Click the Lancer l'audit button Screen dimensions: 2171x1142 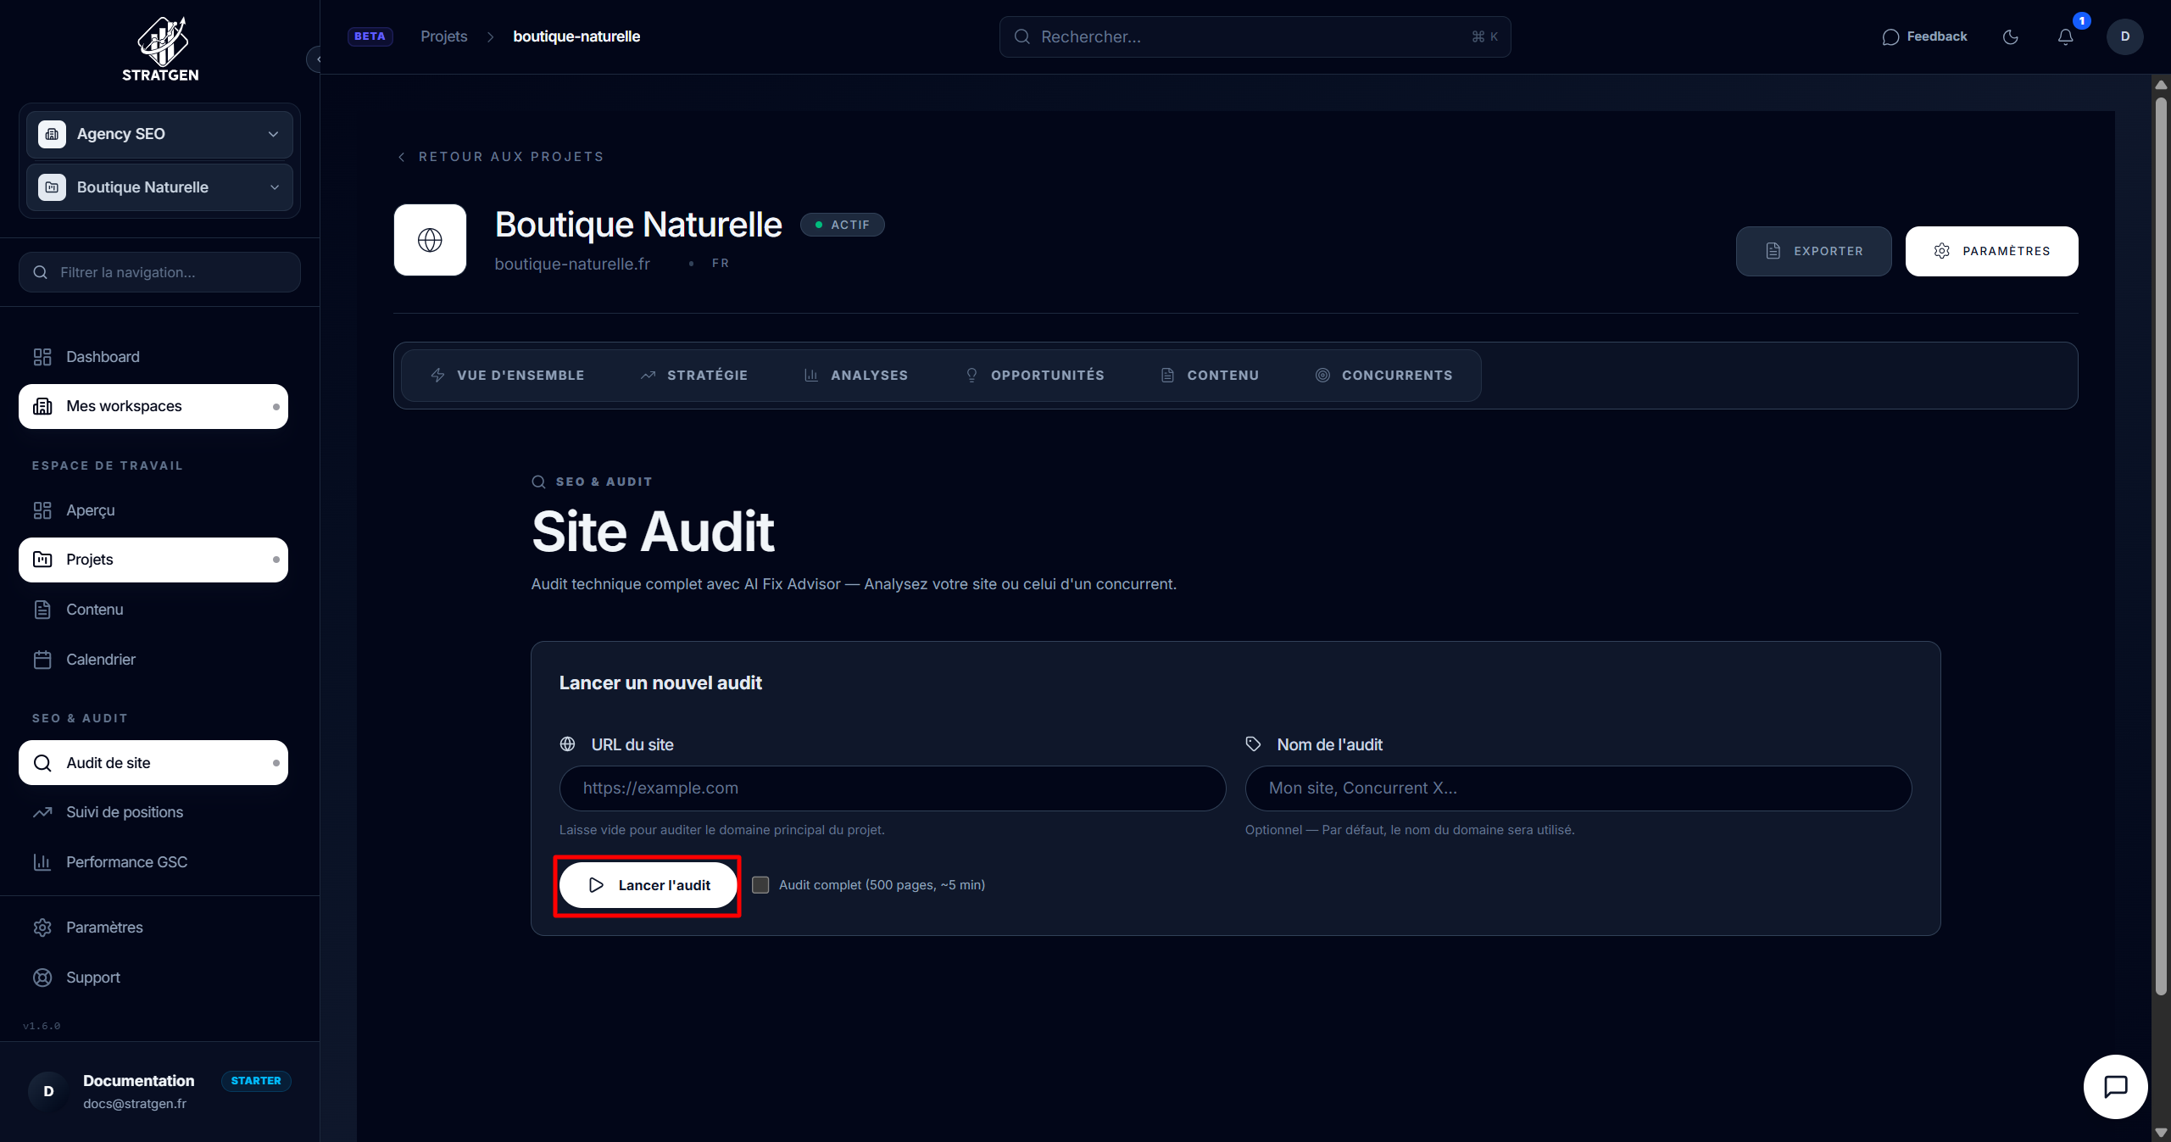[648, 885]
